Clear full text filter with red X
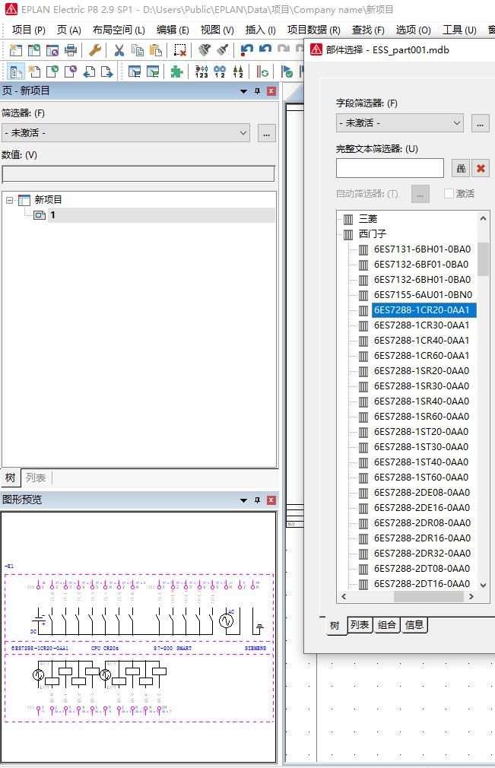 [x=481, y=169]
